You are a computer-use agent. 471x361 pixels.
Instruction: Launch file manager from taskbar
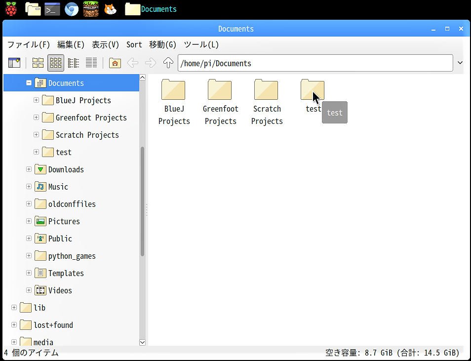[x=33, y=9]
